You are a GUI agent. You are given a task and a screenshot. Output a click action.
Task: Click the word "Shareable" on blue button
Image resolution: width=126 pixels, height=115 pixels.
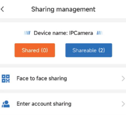(x=84, y=50)
